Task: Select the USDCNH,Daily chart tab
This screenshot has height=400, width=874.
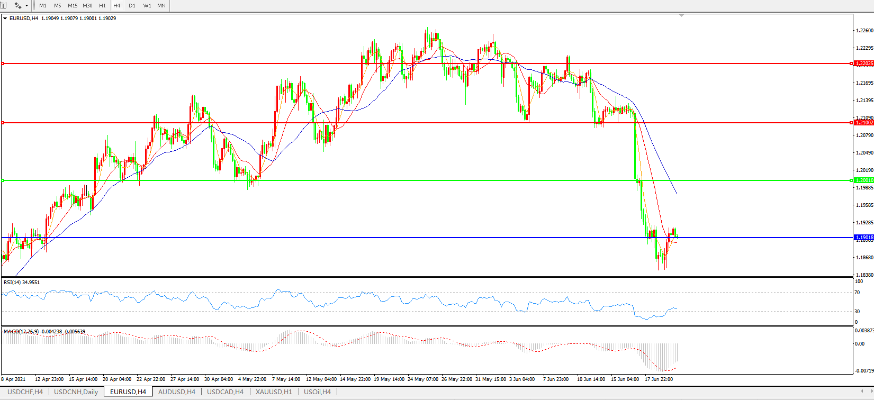Action: point(76,392)
